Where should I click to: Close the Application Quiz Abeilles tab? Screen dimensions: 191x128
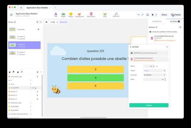pos(50,8)
